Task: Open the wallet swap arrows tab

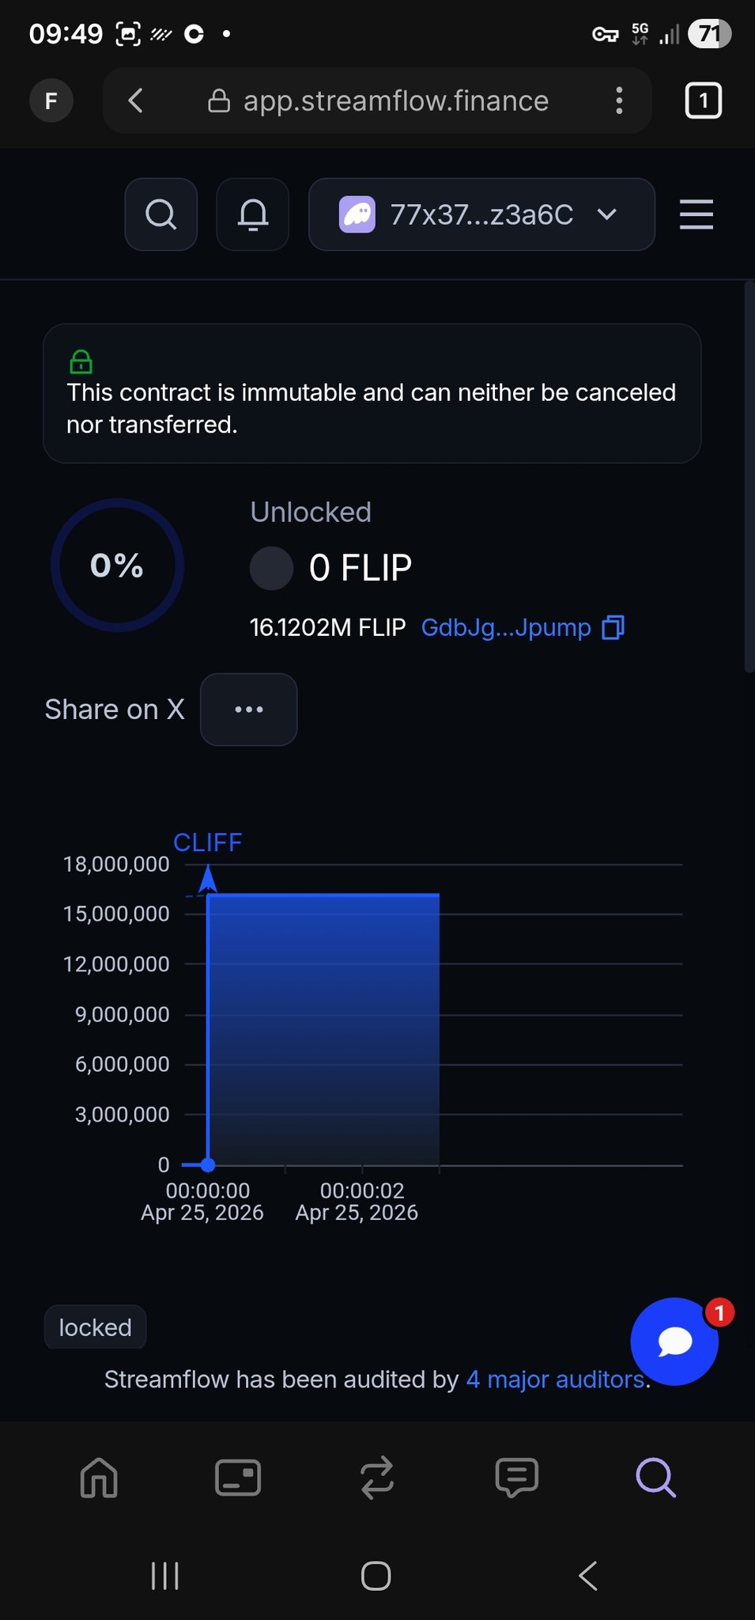Action: point(377,1478)
